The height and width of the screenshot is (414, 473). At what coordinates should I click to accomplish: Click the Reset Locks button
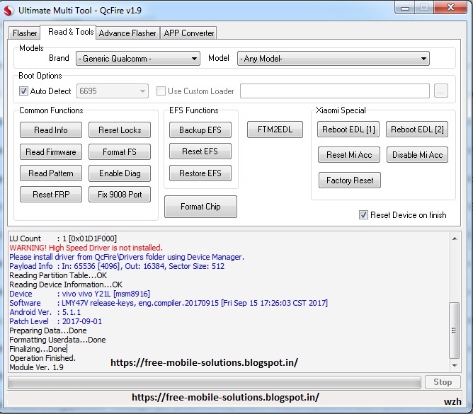[120, 130]
